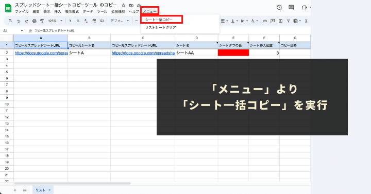371x194 pixels.
Task: Open version history clock icon
Action: coord(279,7)
